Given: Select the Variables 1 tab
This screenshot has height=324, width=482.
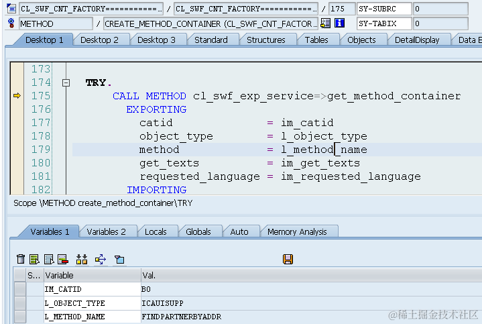Looking at the screenshot, I should coord(50,231).
